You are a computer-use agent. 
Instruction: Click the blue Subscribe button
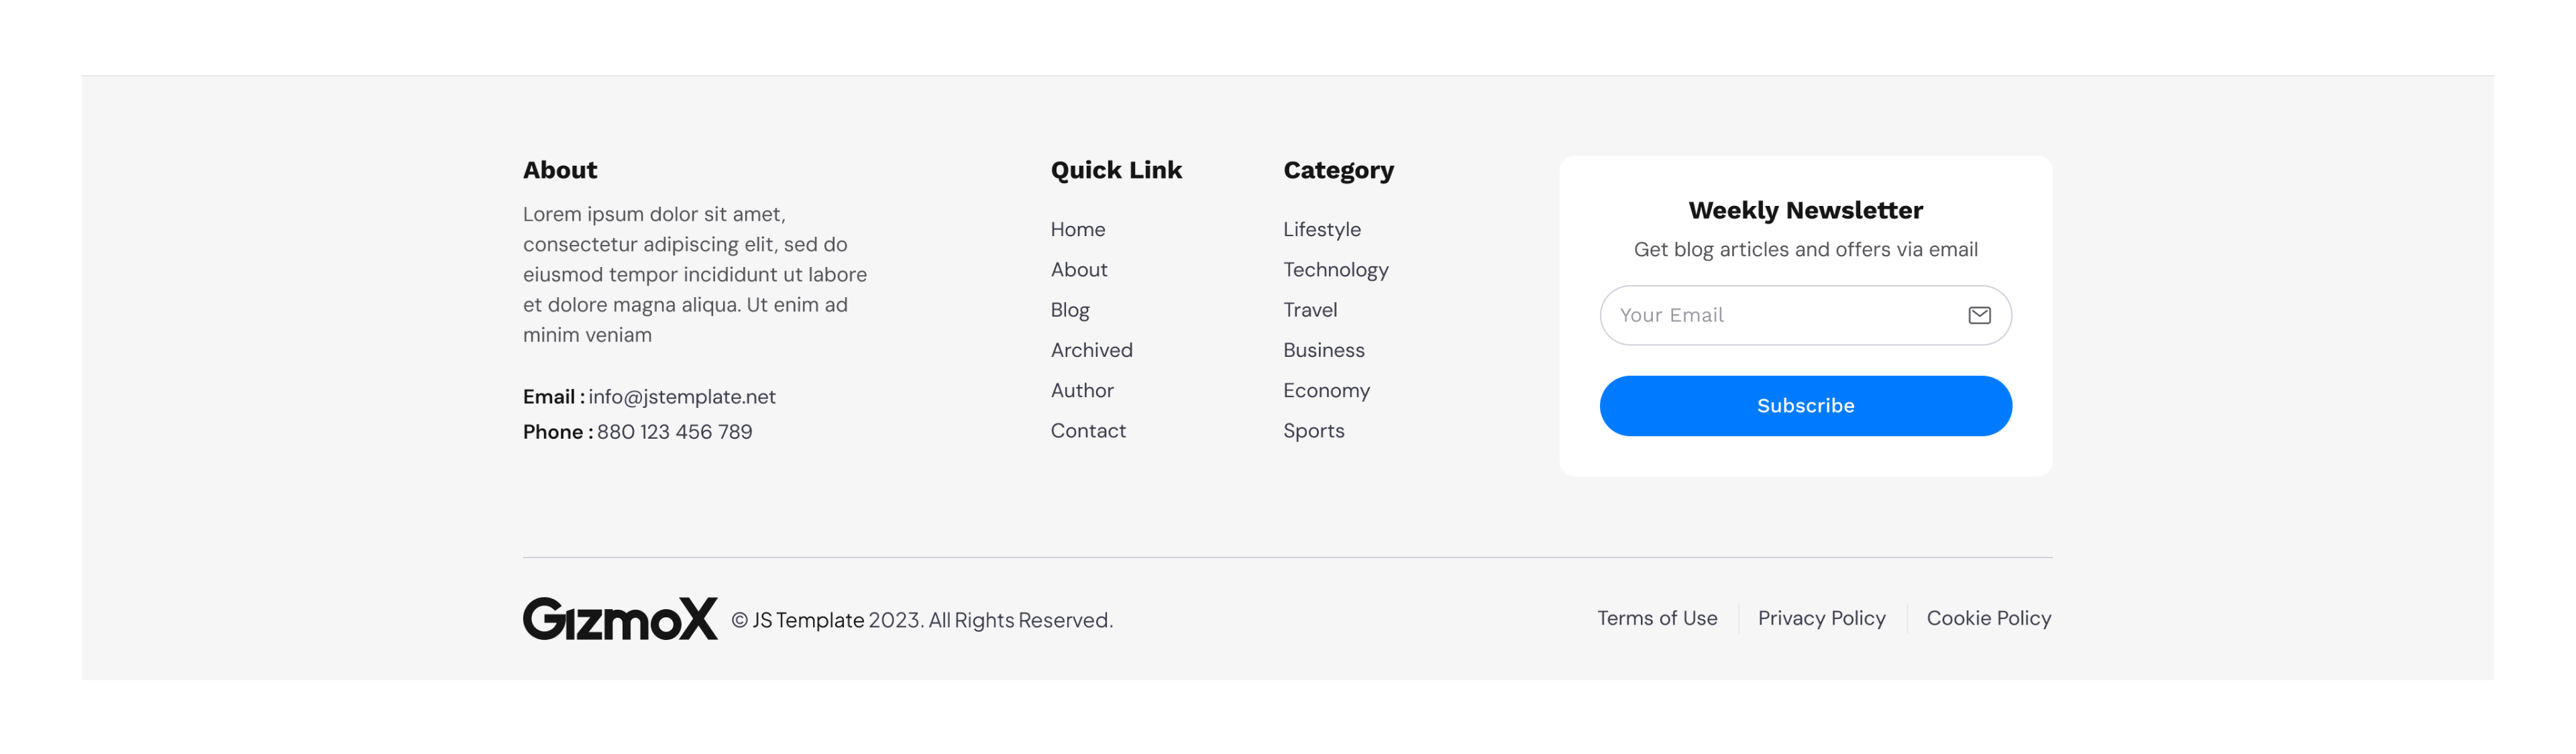1805,406
